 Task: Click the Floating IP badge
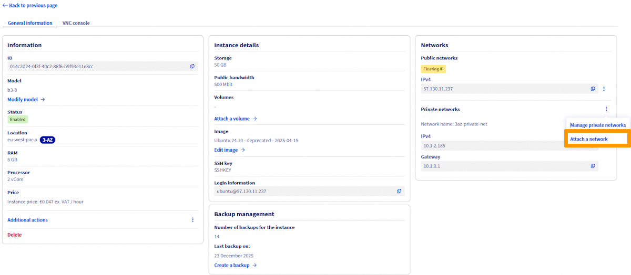tap(433, 69)
